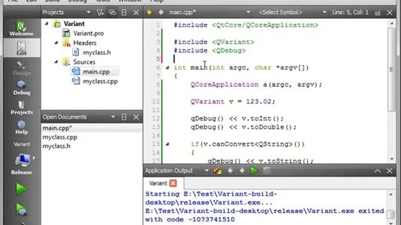Go forward in editor navigation history
The image size is (401, 225).
tap(161, 12)
